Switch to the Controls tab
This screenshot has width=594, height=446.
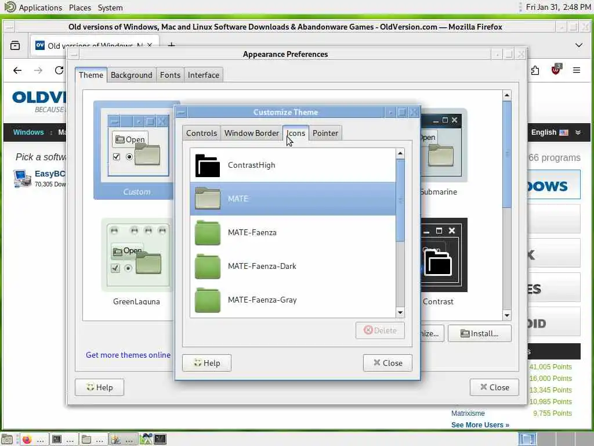[201, 133]
